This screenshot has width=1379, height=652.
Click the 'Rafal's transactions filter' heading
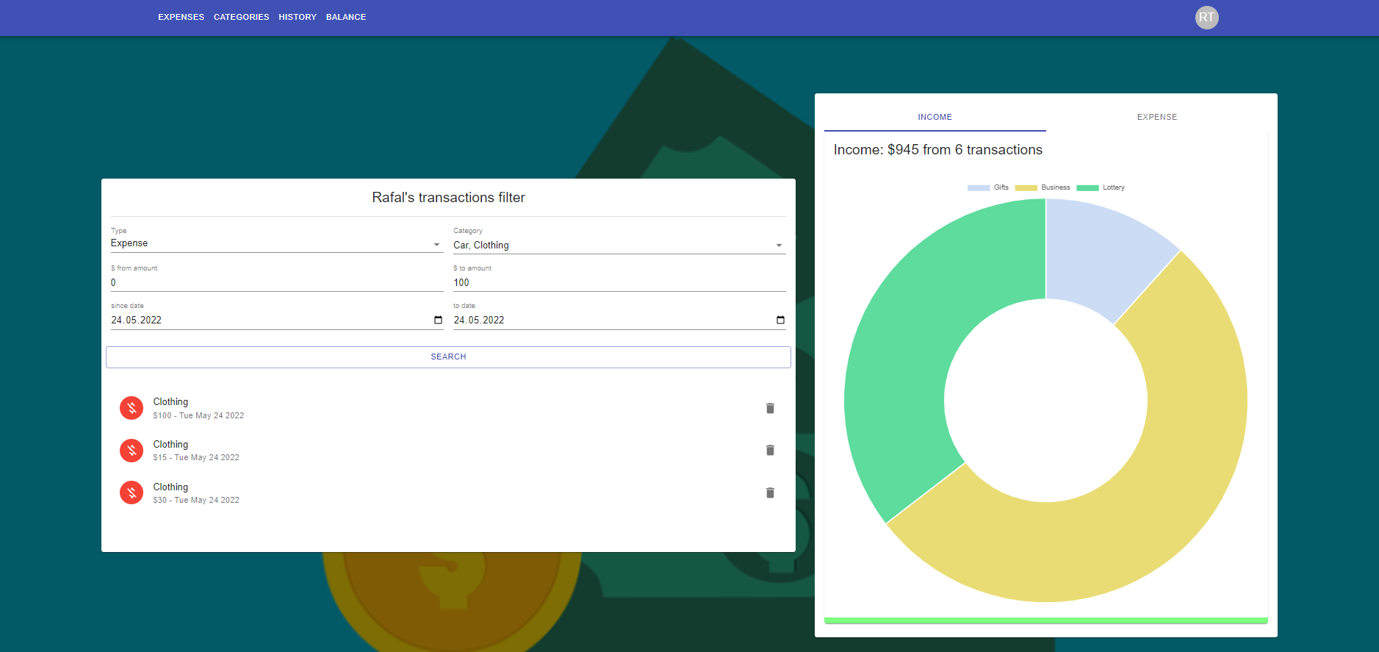[448, 197]
